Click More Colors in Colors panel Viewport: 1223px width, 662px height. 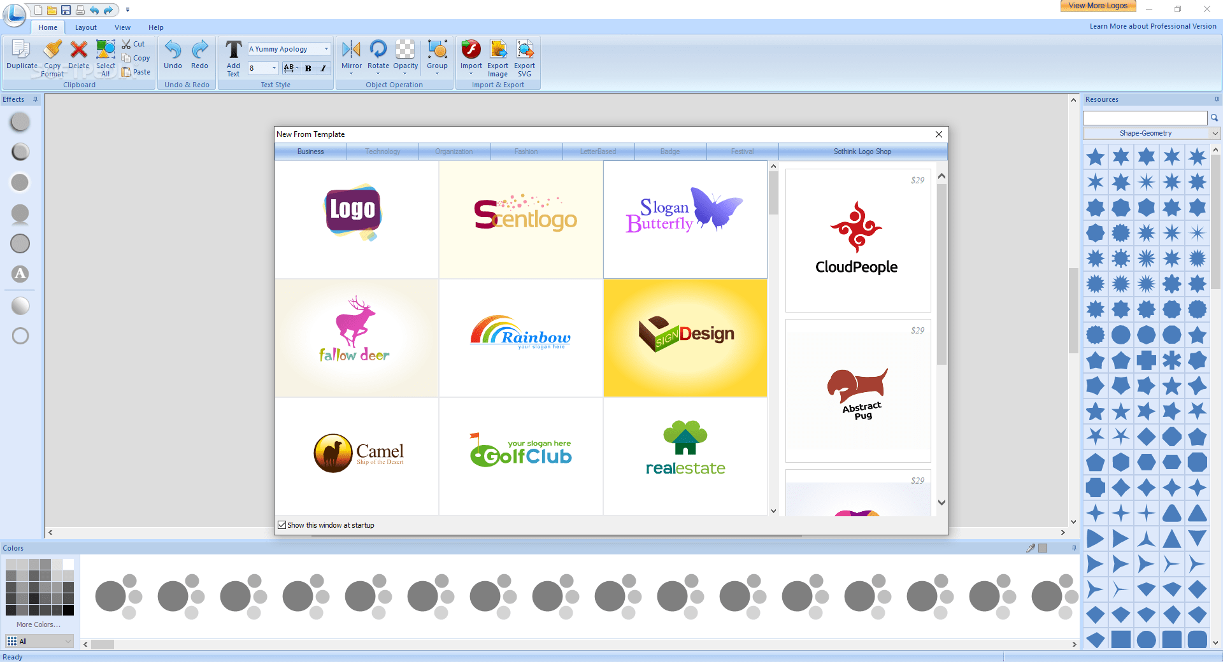(x=39, y=624)
